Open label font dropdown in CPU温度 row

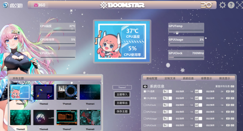point(180,92)
